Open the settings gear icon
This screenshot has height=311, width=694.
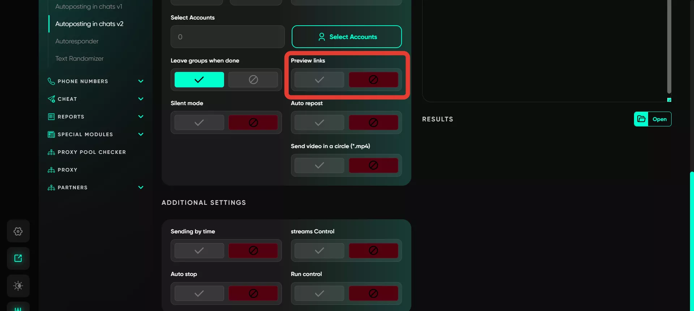pos(18,231)
